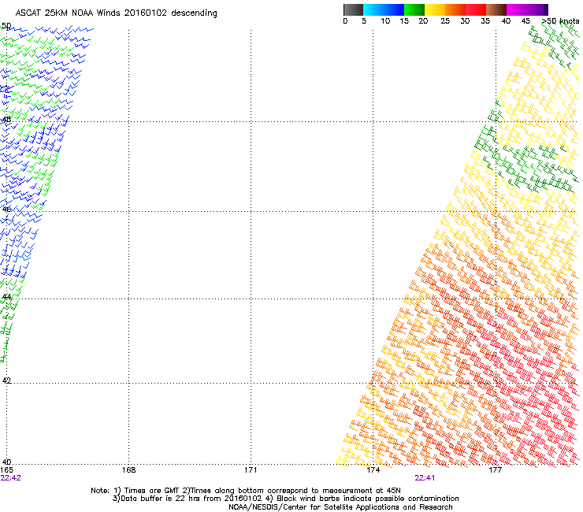
Task: Click latitude label 46
Action: coord(6,209)
